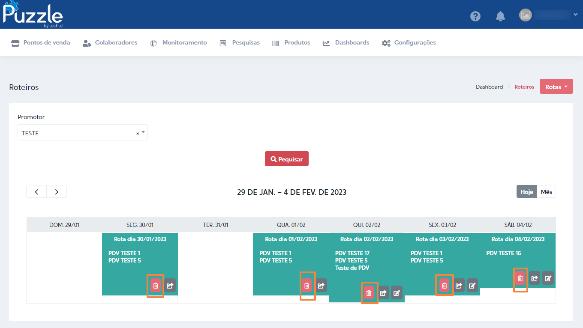The width and height of the screenshot is (583, 328).
Task: Edit the route for 03/02/2023
Action: [472, 286]
